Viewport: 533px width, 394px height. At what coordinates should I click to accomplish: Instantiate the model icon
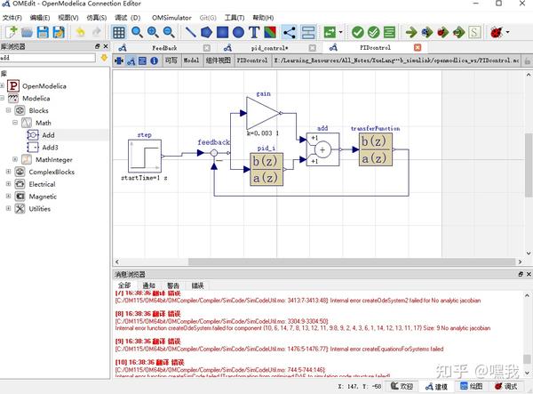click(390, 32)
